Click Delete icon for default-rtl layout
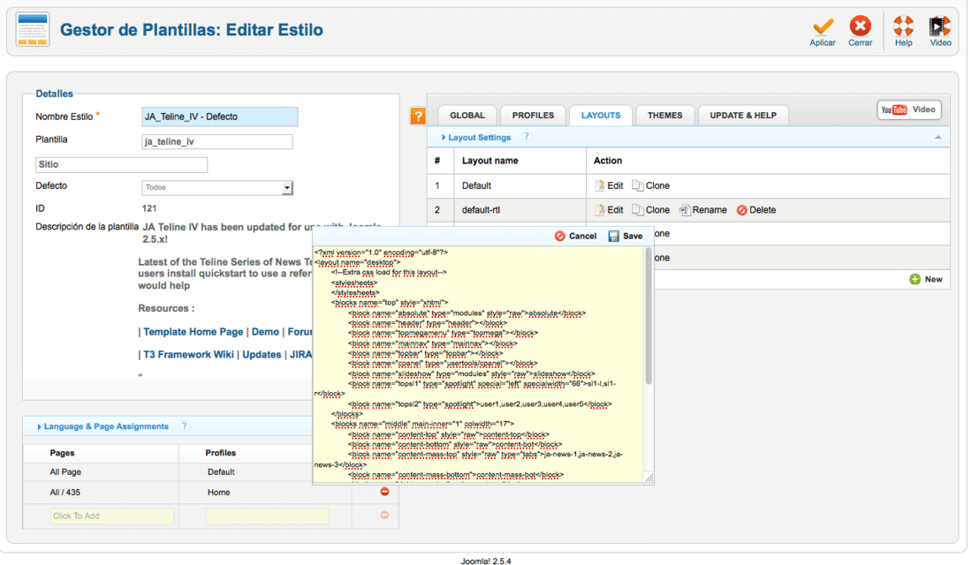The width and height of the screenshot is (972, 565). [742, 210]
